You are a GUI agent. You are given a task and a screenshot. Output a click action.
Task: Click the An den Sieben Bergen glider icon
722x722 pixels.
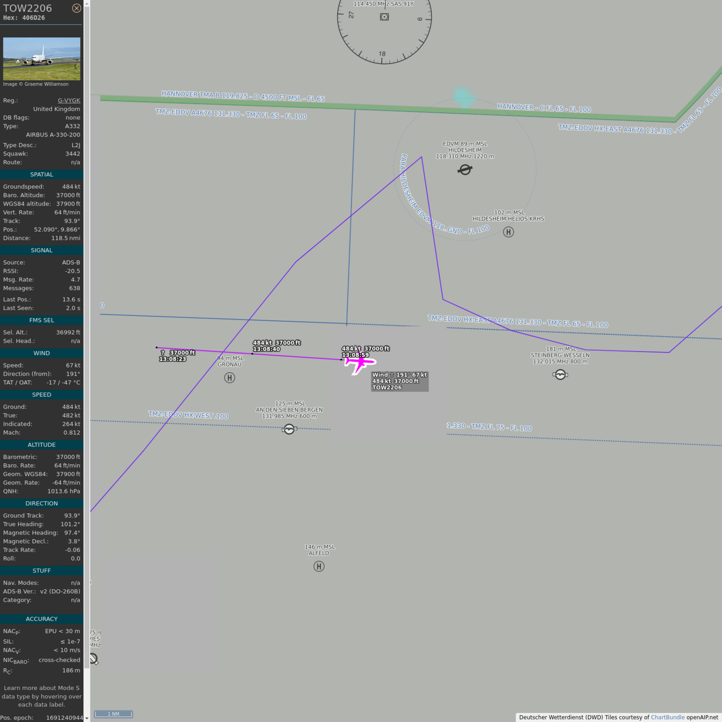pyautogui.click(x=289, y=429)
